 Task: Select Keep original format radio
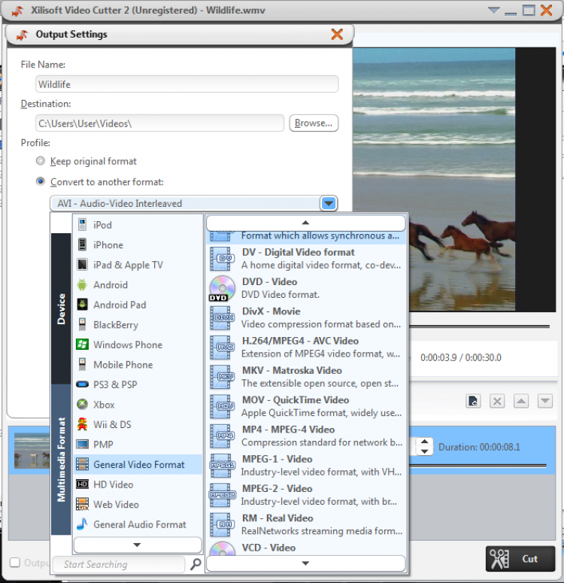coord(40,161)
